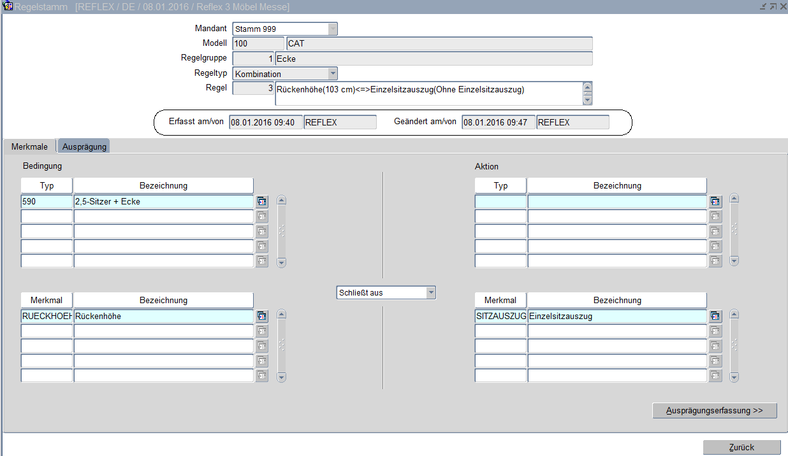
Task: Click lookup icon beside Rückenhöhe row
Action: click(x=262, y=316)
